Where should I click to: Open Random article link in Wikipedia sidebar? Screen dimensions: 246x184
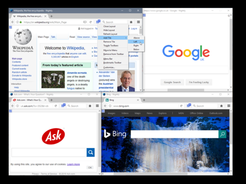[19, 72]
